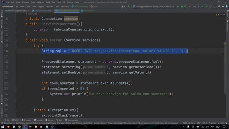The height and width of the screenshot is (129, 229).
Task: Run the application with the green play button
Action: coord(178,6)
